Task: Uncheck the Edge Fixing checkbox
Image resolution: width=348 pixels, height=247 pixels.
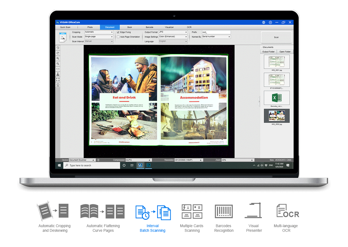Action: click(118, 32)
